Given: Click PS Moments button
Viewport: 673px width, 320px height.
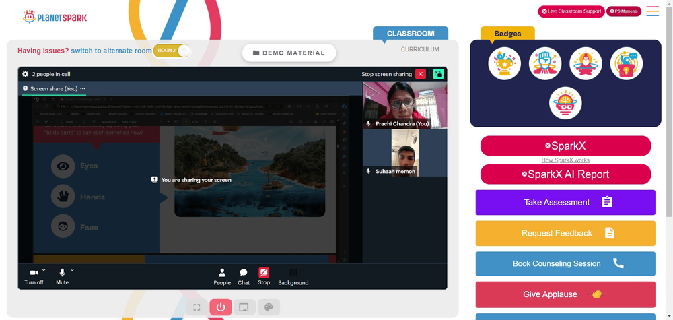Looking at the screenshot, I should coord(624,11).
